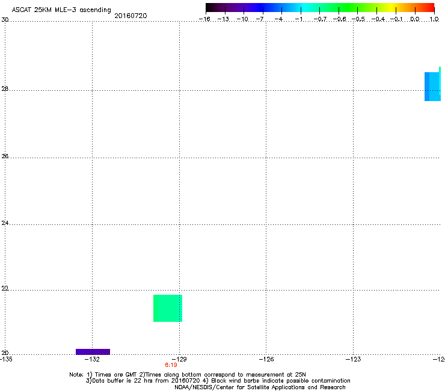The width and height of the screenshot is (445, 391).
Task: Click the 0.0 color scale label
Action: point(415,19)
